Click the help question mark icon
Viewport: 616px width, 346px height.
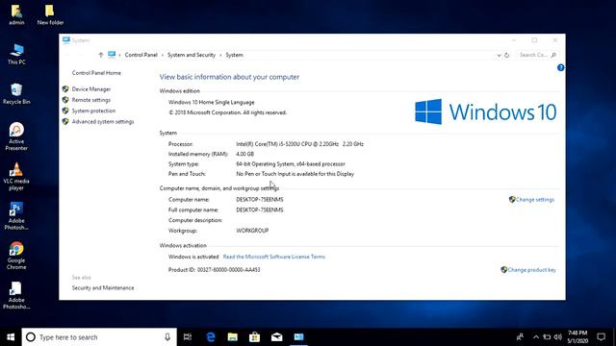[x=560, y=67]
